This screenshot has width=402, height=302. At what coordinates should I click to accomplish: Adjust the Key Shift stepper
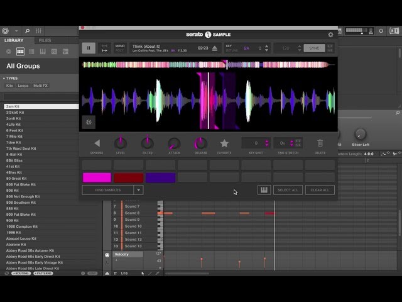coord(266,143)
